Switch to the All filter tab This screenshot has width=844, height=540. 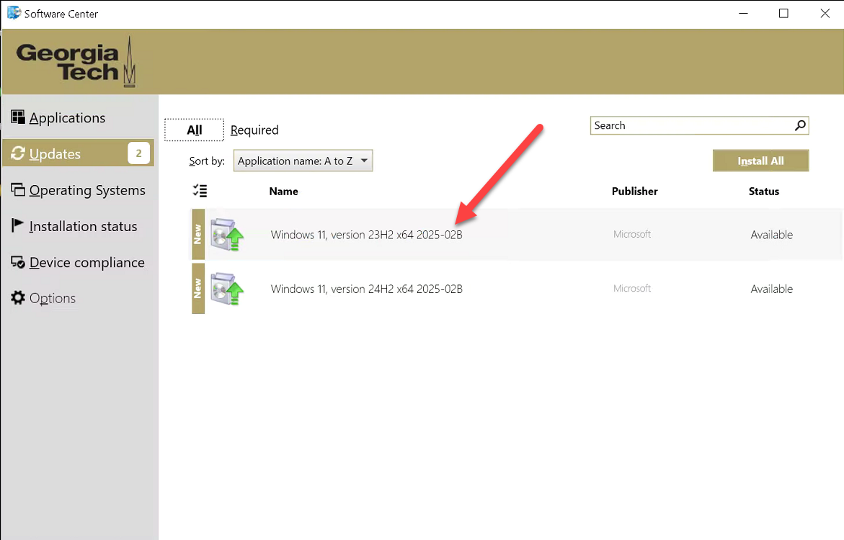[x=194, y=130]
